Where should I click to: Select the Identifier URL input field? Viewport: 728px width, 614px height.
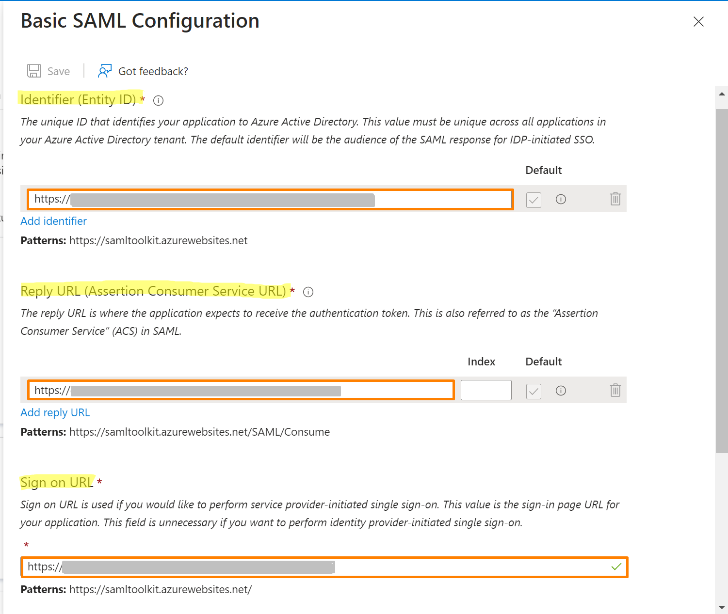click(x=270, y=199)
